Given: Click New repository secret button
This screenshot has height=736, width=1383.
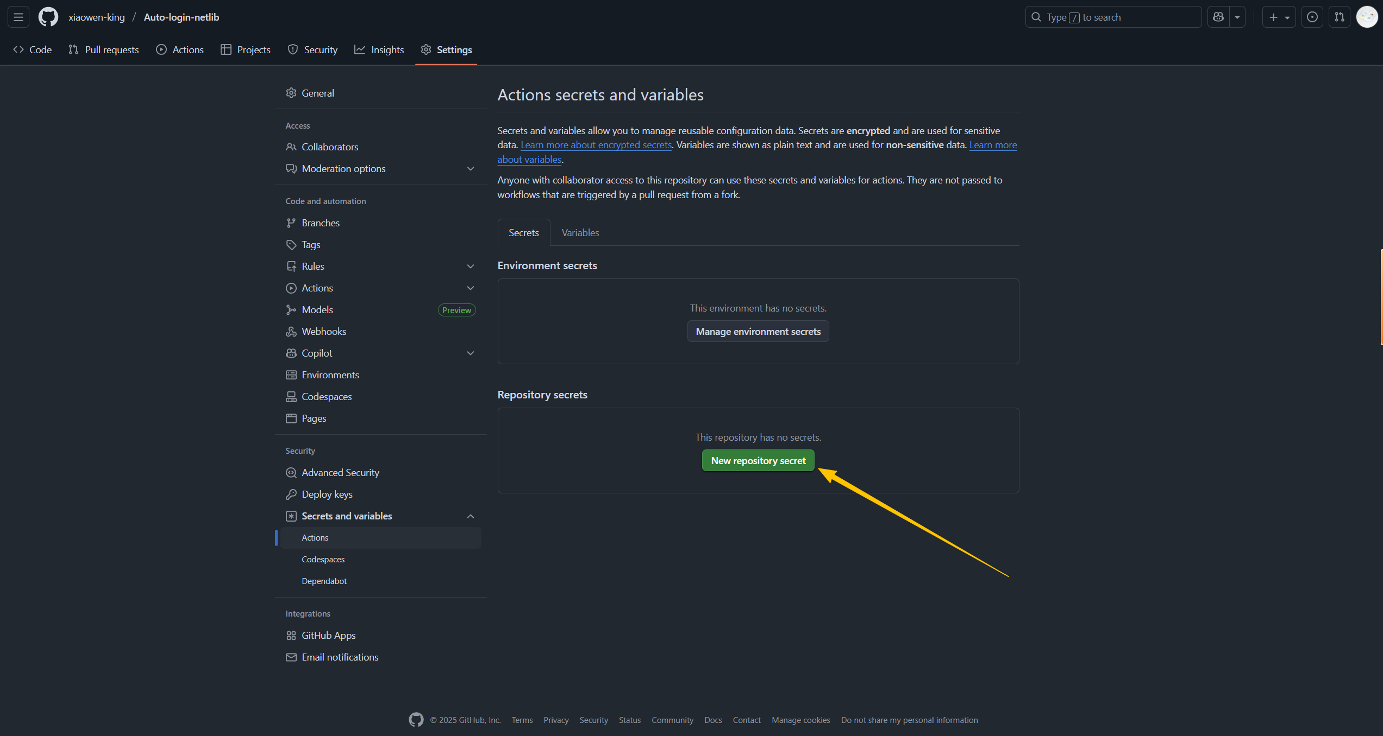Looking at the screenshot, I should [x=758, y=461].
